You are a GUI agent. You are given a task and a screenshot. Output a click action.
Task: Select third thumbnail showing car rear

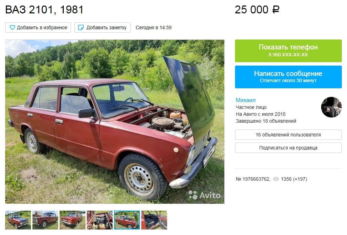tap(73, 220)
